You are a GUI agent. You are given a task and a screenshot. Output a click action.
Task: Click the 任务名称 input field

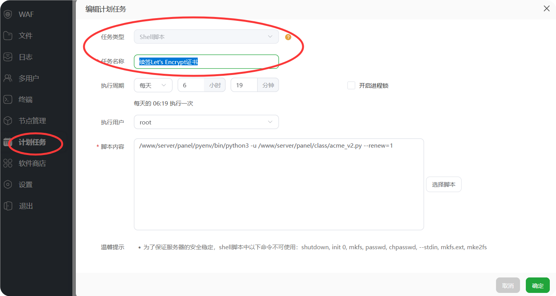tap(206, 62)
